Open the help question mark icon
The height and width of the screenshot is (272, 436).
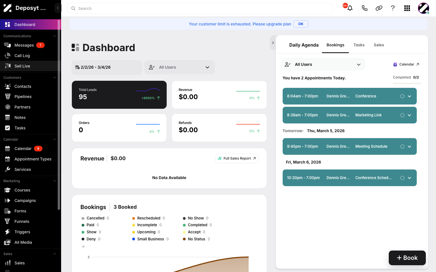tap(393, 8)
